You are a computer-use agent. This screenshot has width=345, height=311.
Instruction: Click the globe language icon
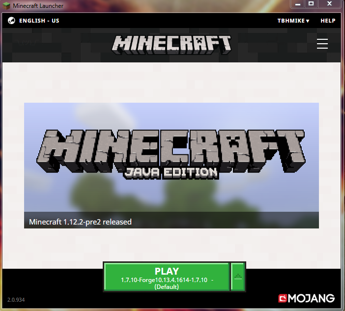[x=11, y=21]
